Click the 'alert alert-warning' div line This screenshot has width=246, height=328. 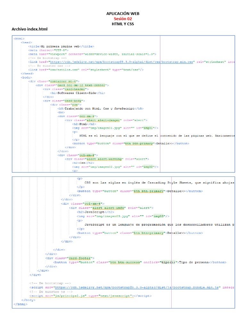[107, 159]
